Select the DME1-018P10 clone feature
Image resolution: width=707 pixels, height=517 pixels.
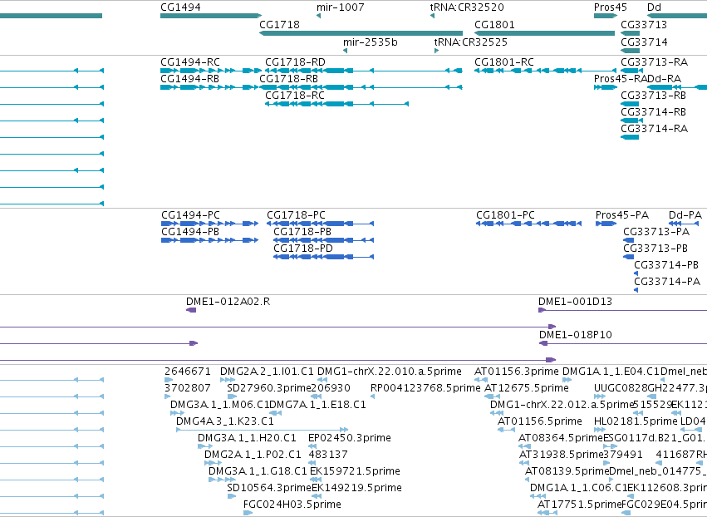tap(623, 343)
